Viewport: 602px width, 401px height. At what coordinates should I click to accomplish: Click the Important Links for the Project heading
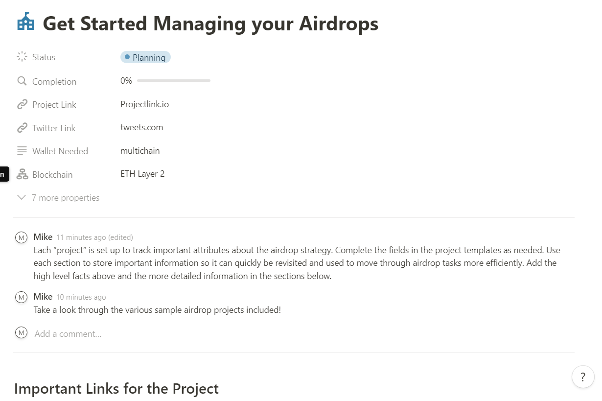(116, 389)
